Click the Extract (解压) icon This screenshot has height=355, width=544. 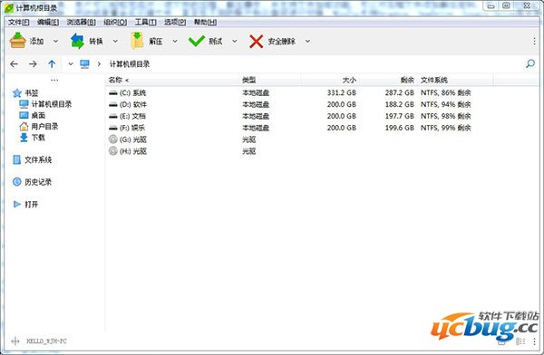tap(137, 41)
